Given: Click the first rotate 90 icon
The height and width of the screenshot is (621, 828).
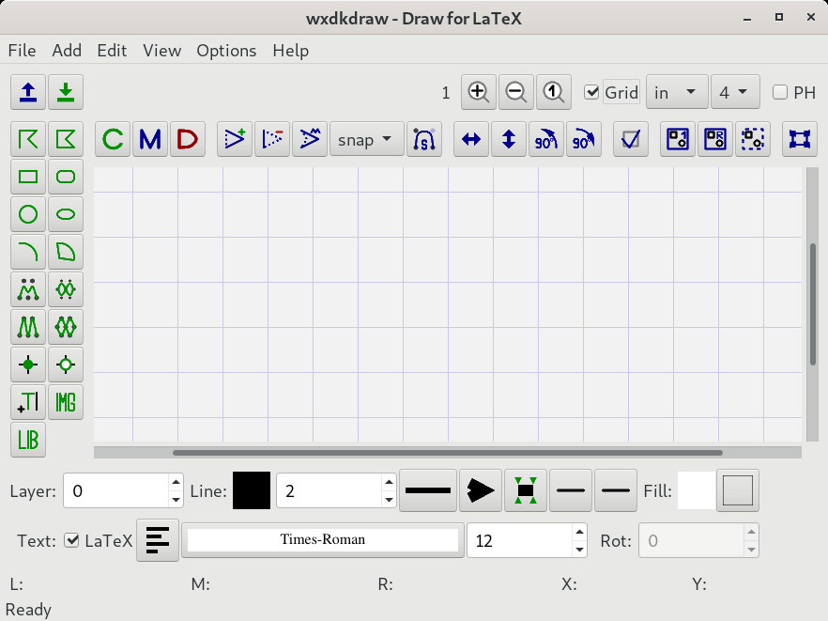Looking at the screenshot, I should click(546, 140).
